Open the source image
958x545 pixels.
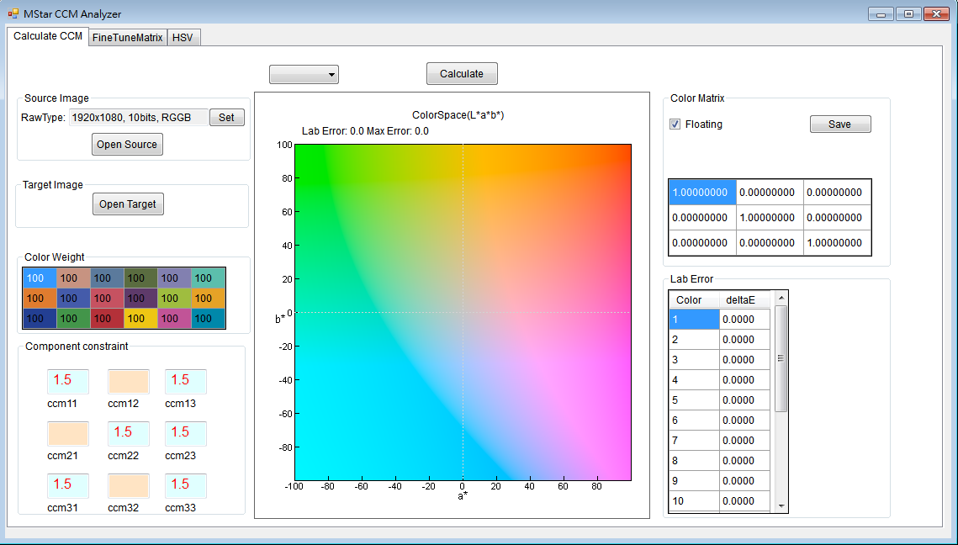coord(126,144)
